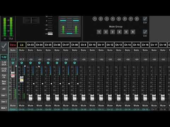
Task: Click the cyan X icon on Ch 07
Action: (x=66, y=63)
